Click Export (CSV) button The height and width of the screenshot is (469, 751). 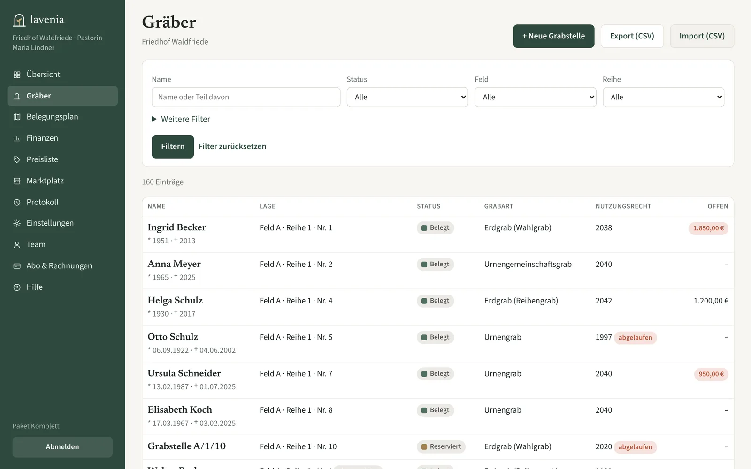pos(632,36)
